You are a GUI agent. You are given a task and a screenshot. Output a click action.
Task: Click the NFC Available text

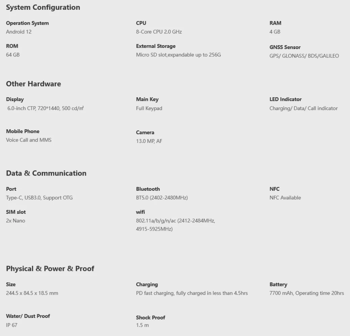pyautogui.click(x=285, y=198)
